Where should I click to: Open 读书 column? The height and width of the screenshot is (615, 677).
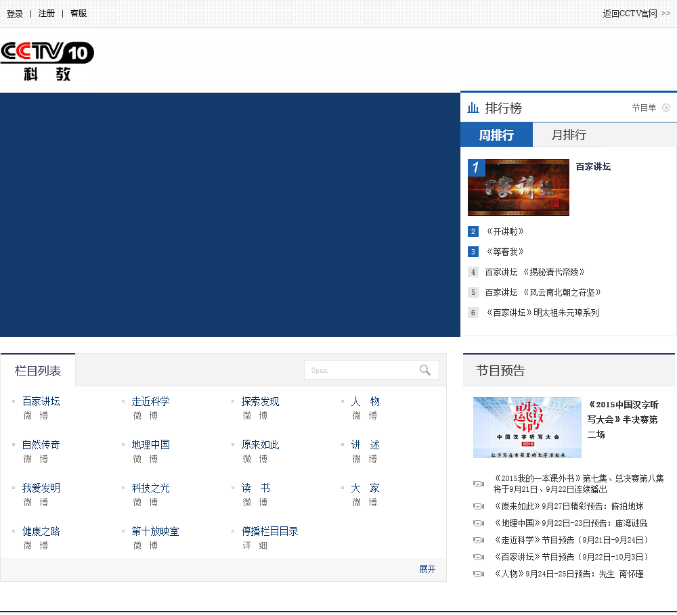(x=256, y=488)
